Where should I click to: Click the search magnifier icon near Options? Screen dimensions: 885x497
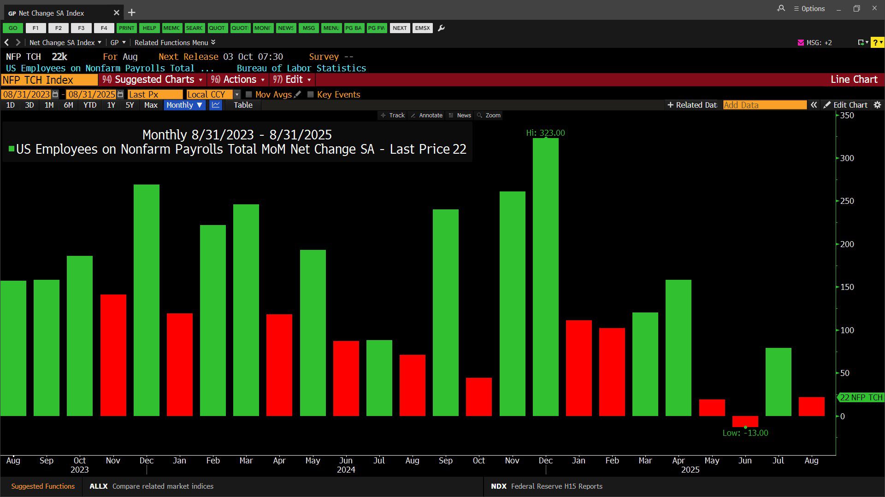pyautogui.click(x=781, y=8)
